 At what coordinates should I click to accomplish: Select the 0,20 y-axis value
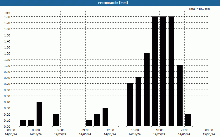tap(7, 114)
